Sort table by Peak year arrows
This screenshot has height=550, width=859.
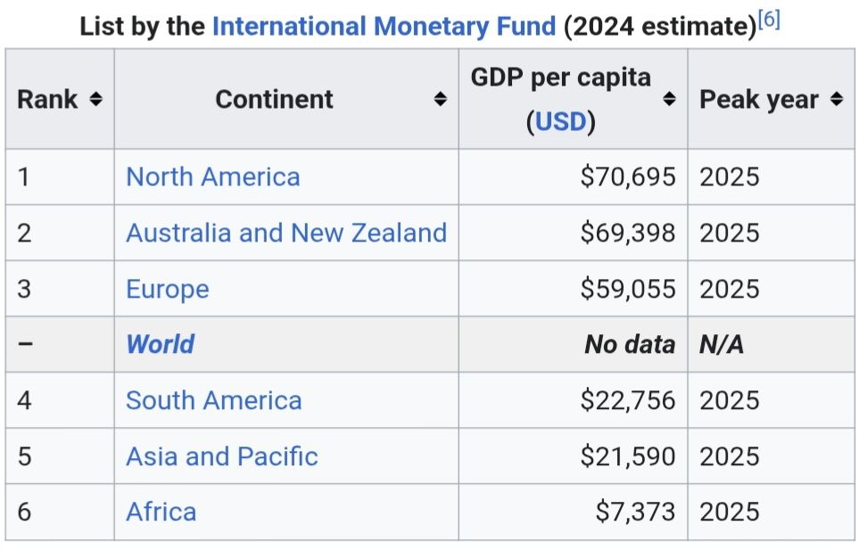click(836, 99)
